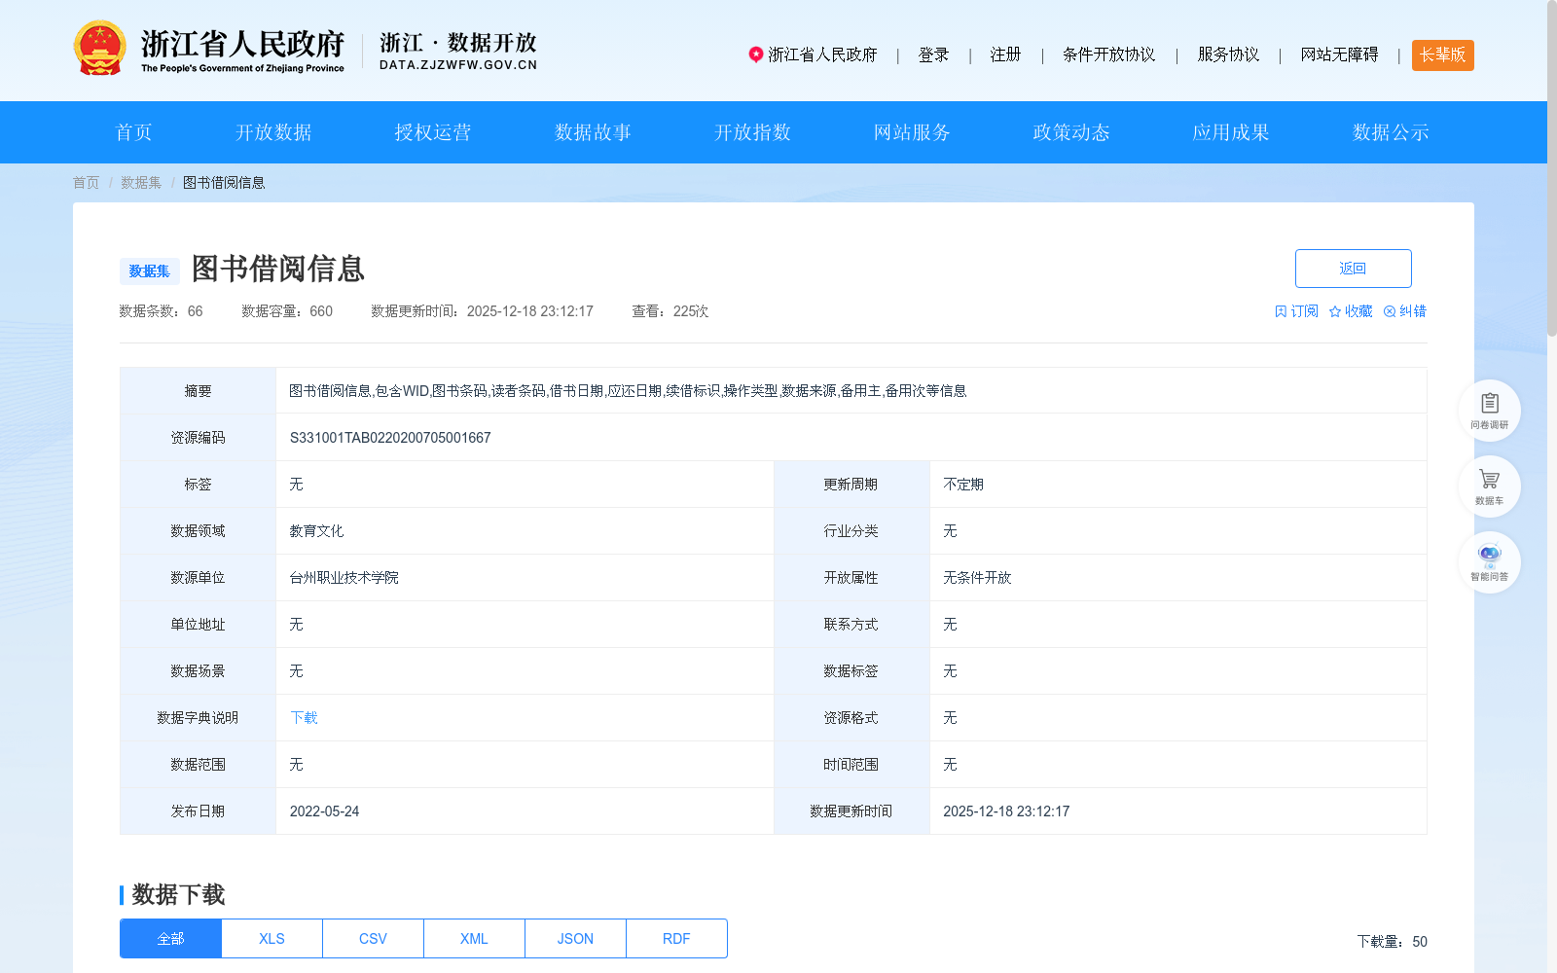
Task: Open the 首页 navigation menu item
Action: (x=134, y=132)
